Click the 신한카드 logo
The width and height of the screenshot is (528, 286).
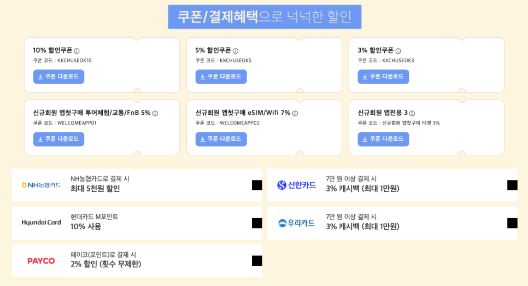(297, 185)
